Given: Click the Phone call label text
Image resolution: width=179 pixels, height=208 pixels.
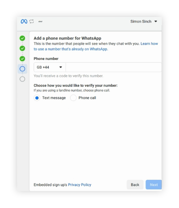Looking at the screenshot, I should 87,98.
